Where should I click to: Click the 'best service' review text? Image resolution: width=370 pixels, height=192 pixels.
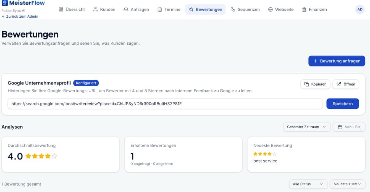click(x=265, y=161)
